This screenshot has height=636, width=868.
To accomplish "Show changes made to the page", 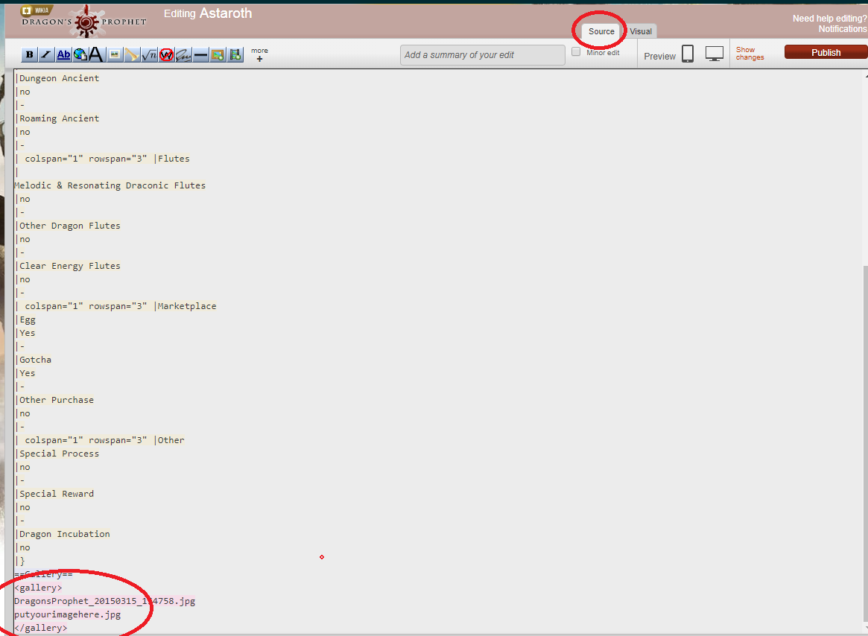I will 750,54.
